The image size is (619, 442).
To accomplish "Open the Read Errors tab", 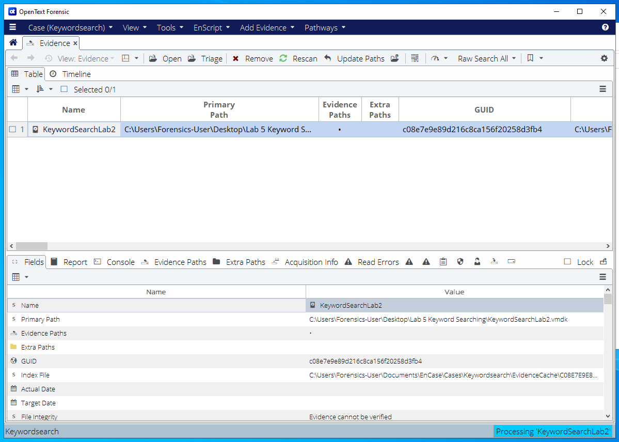I will pos(372,262).
